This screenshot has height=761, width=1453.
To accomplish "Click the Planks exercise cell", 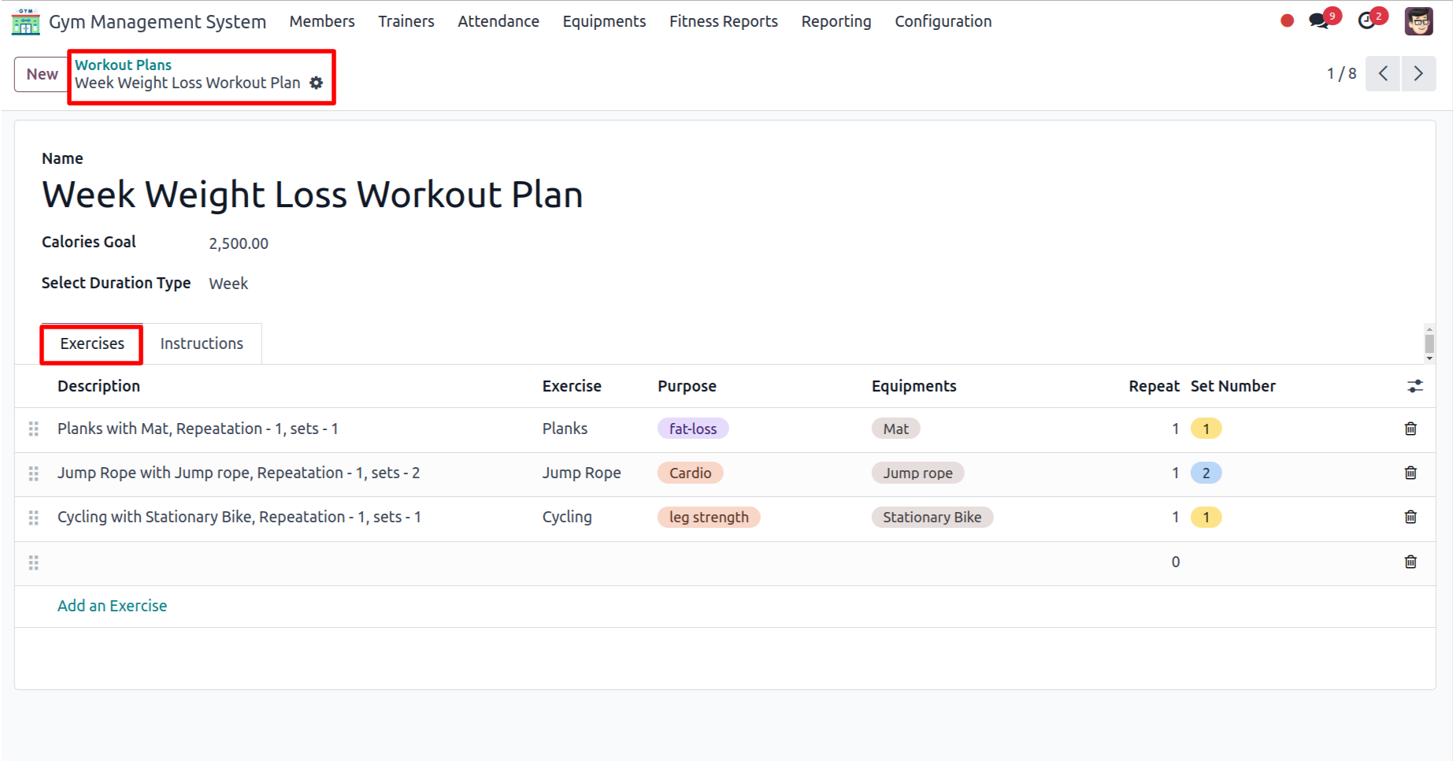I will 565,429.
